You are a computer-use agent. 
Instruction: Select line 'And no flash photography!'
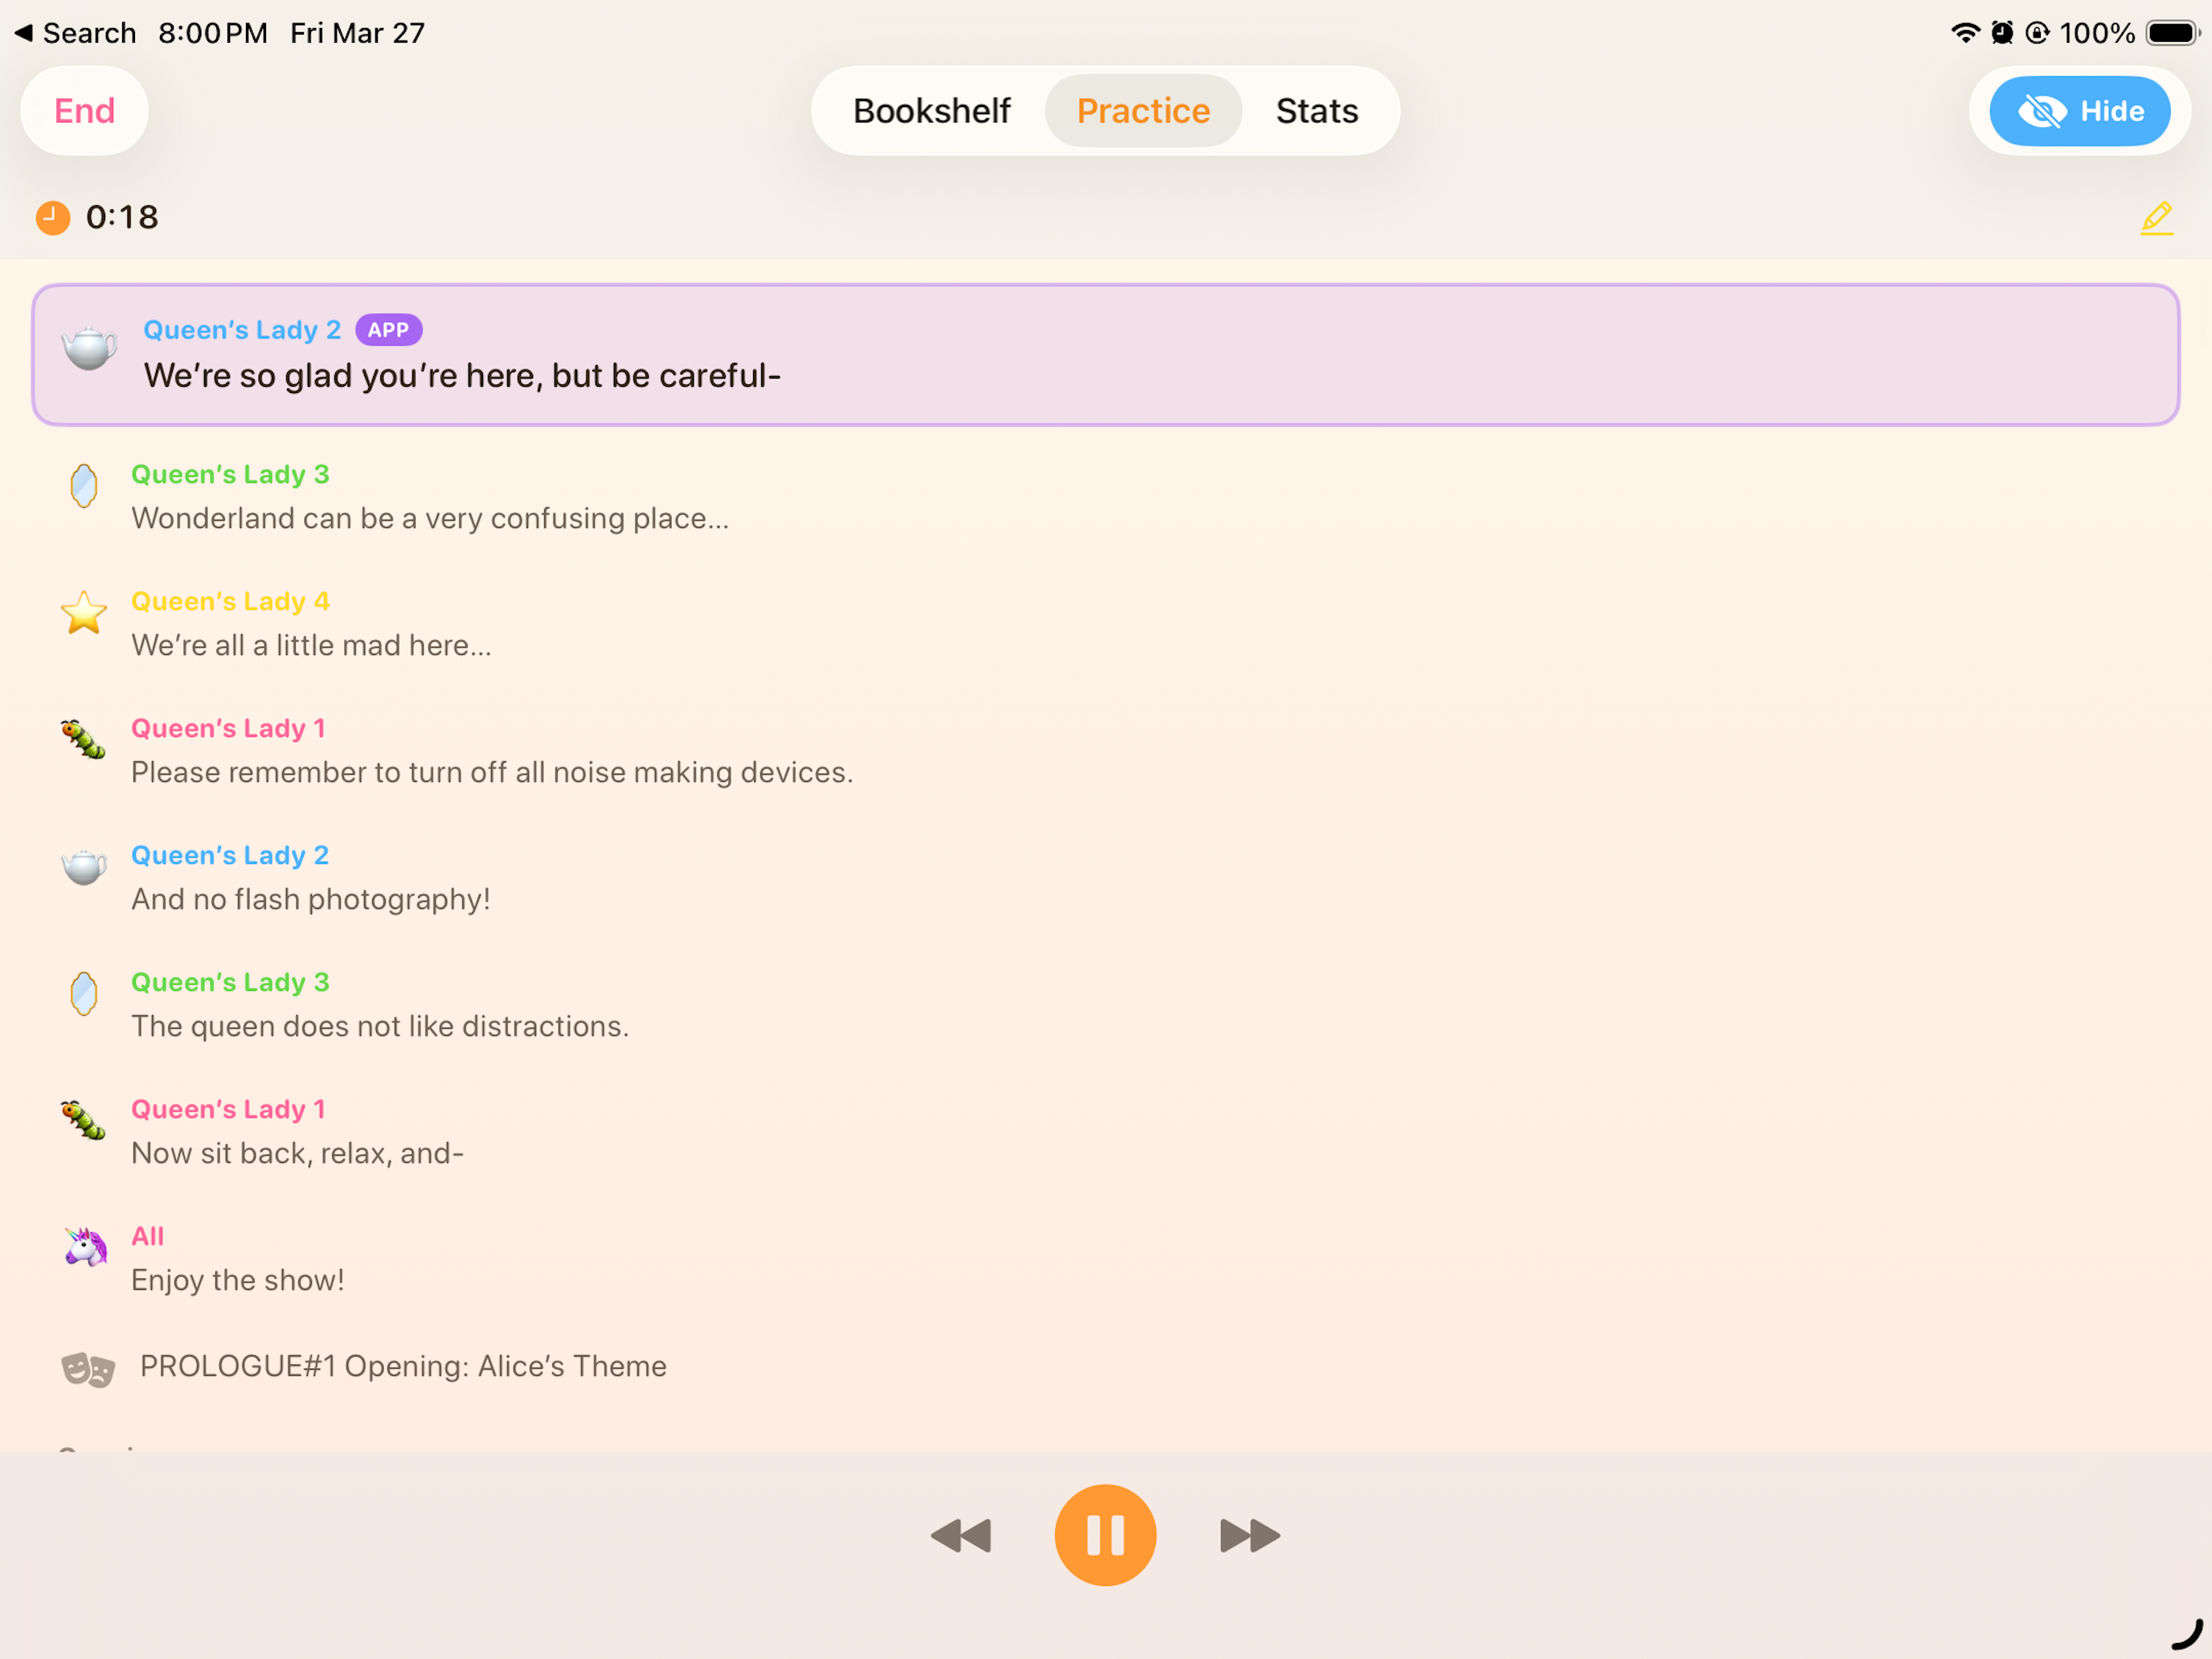[311, 899]
